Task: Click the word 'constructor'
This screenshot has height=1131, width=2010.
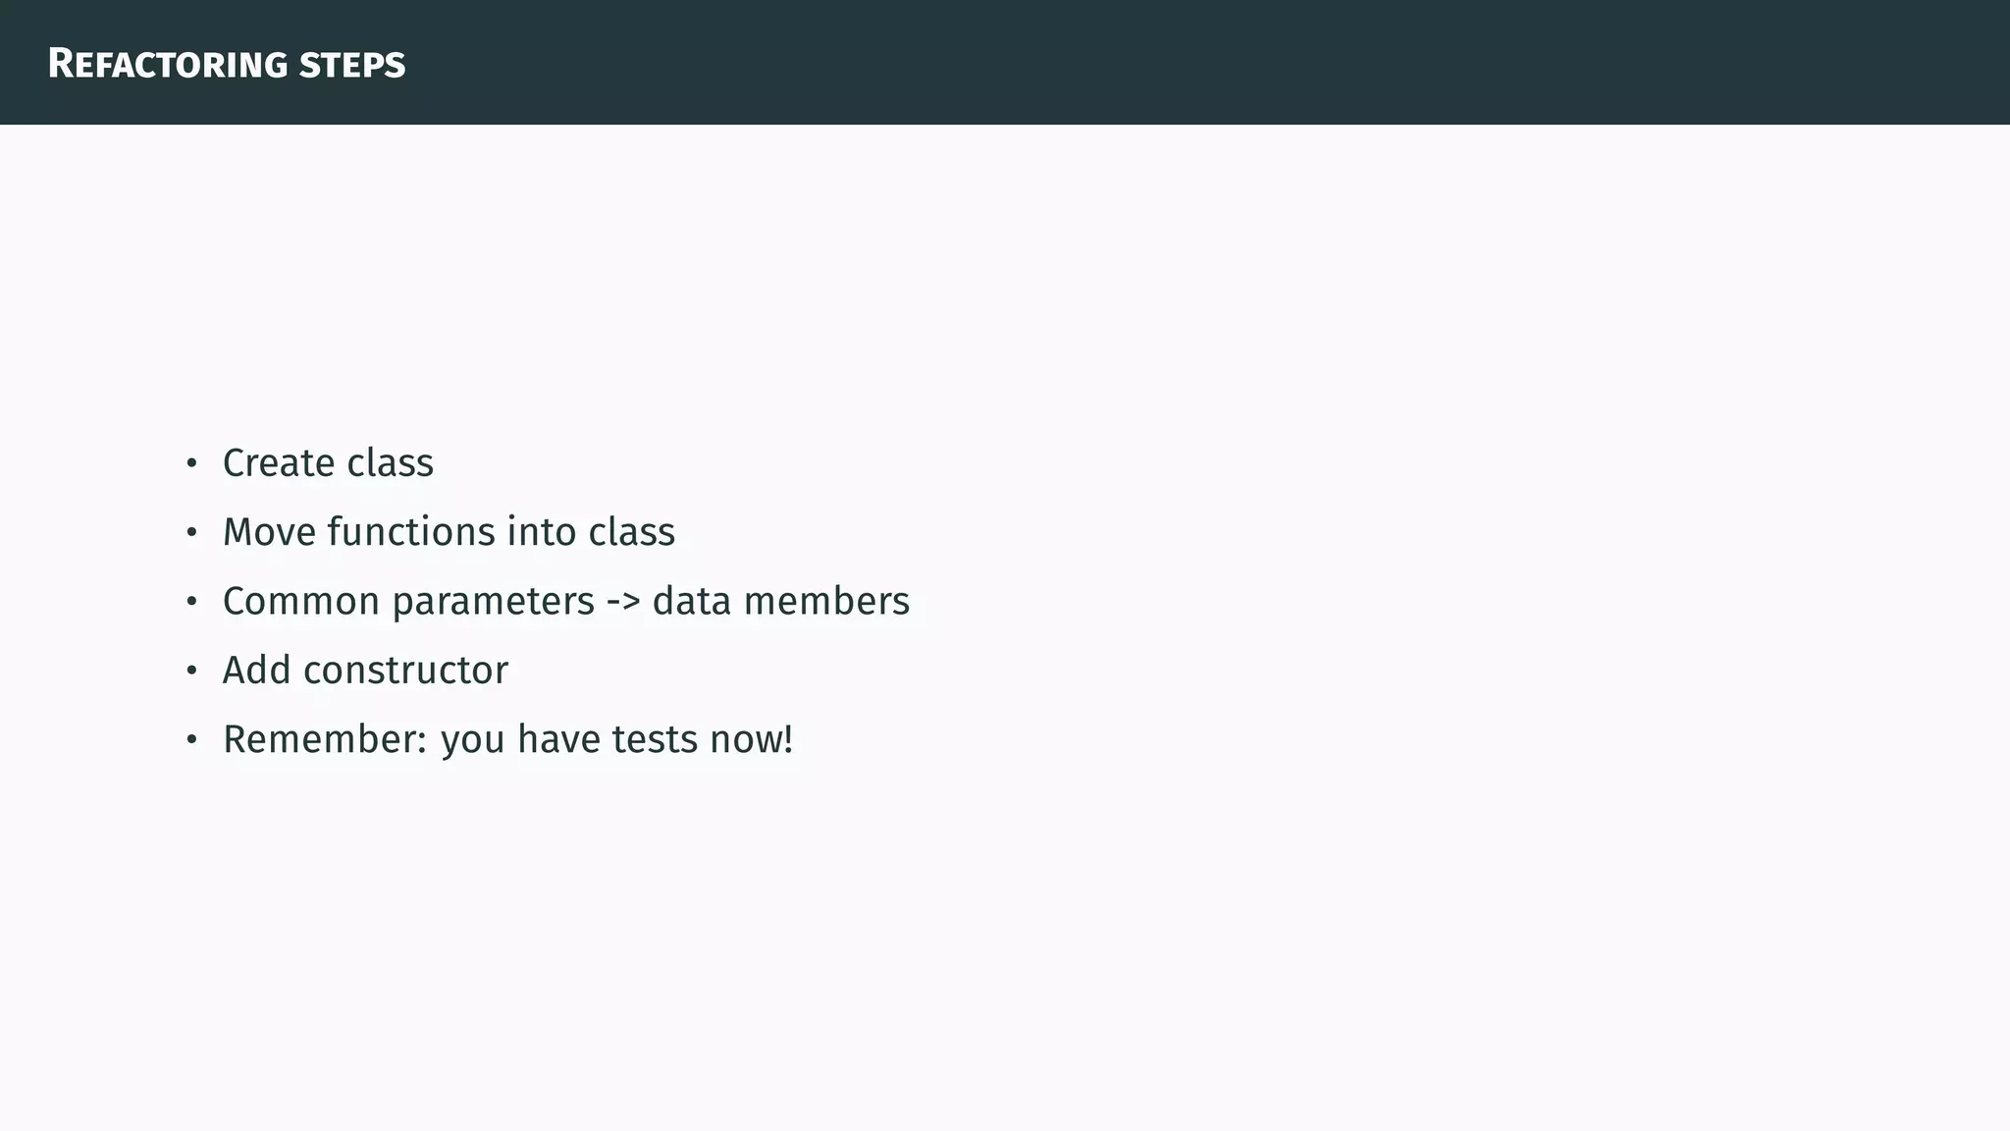Action: click(405, 672)
